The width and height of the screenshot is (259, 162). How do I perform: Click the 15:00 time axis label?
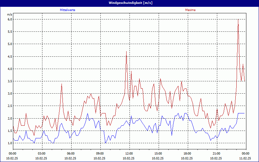click(158, 153)
